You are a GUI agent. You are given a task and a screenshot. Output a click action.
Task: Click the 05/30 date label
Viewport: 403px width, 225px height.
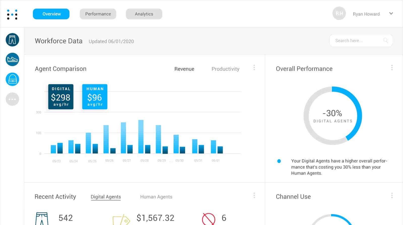pos(179,160)
